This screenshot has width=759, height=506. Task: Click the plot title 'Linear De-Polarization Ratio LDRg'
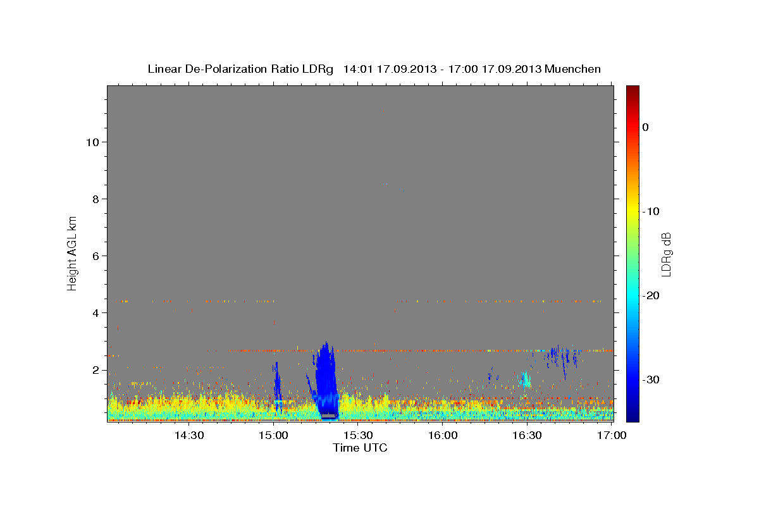[240, 69]
